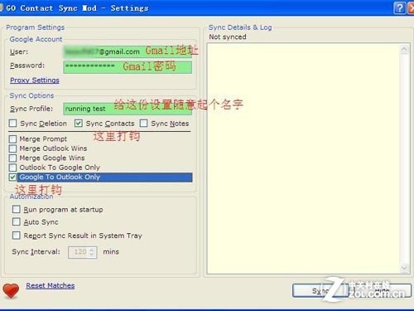This screenshot has width=414, height=311.
Task: Click the log scrollbar up arrow
Action: coord(404,50)
